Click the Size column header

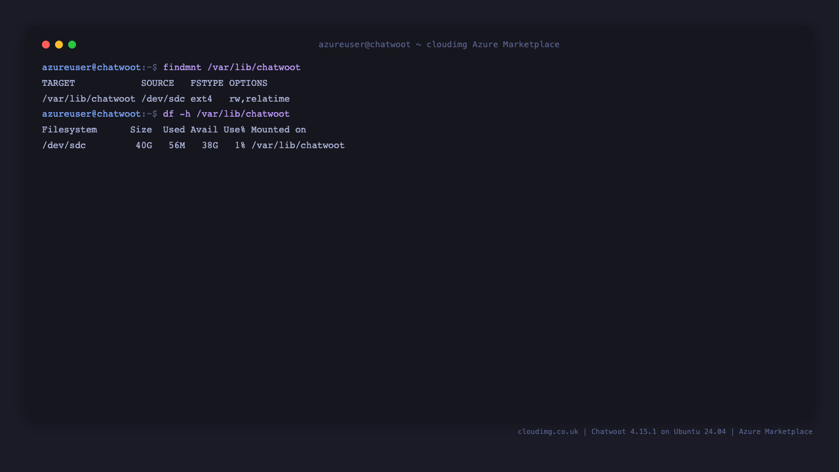141,130
